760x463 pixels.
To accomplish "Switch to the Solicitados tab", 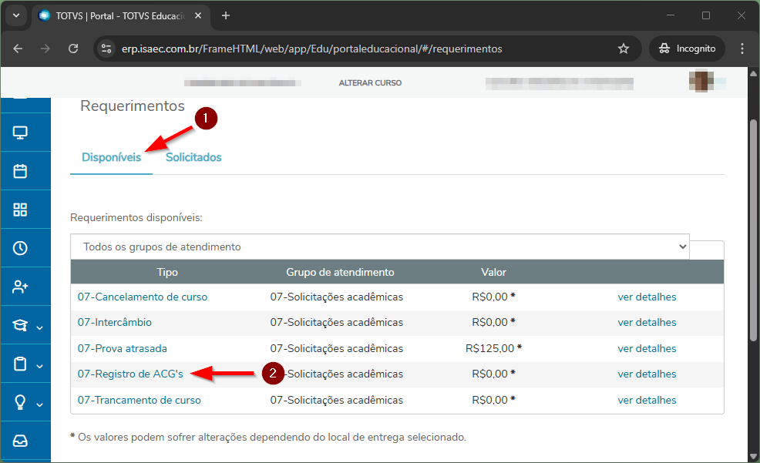I will 193,157.
